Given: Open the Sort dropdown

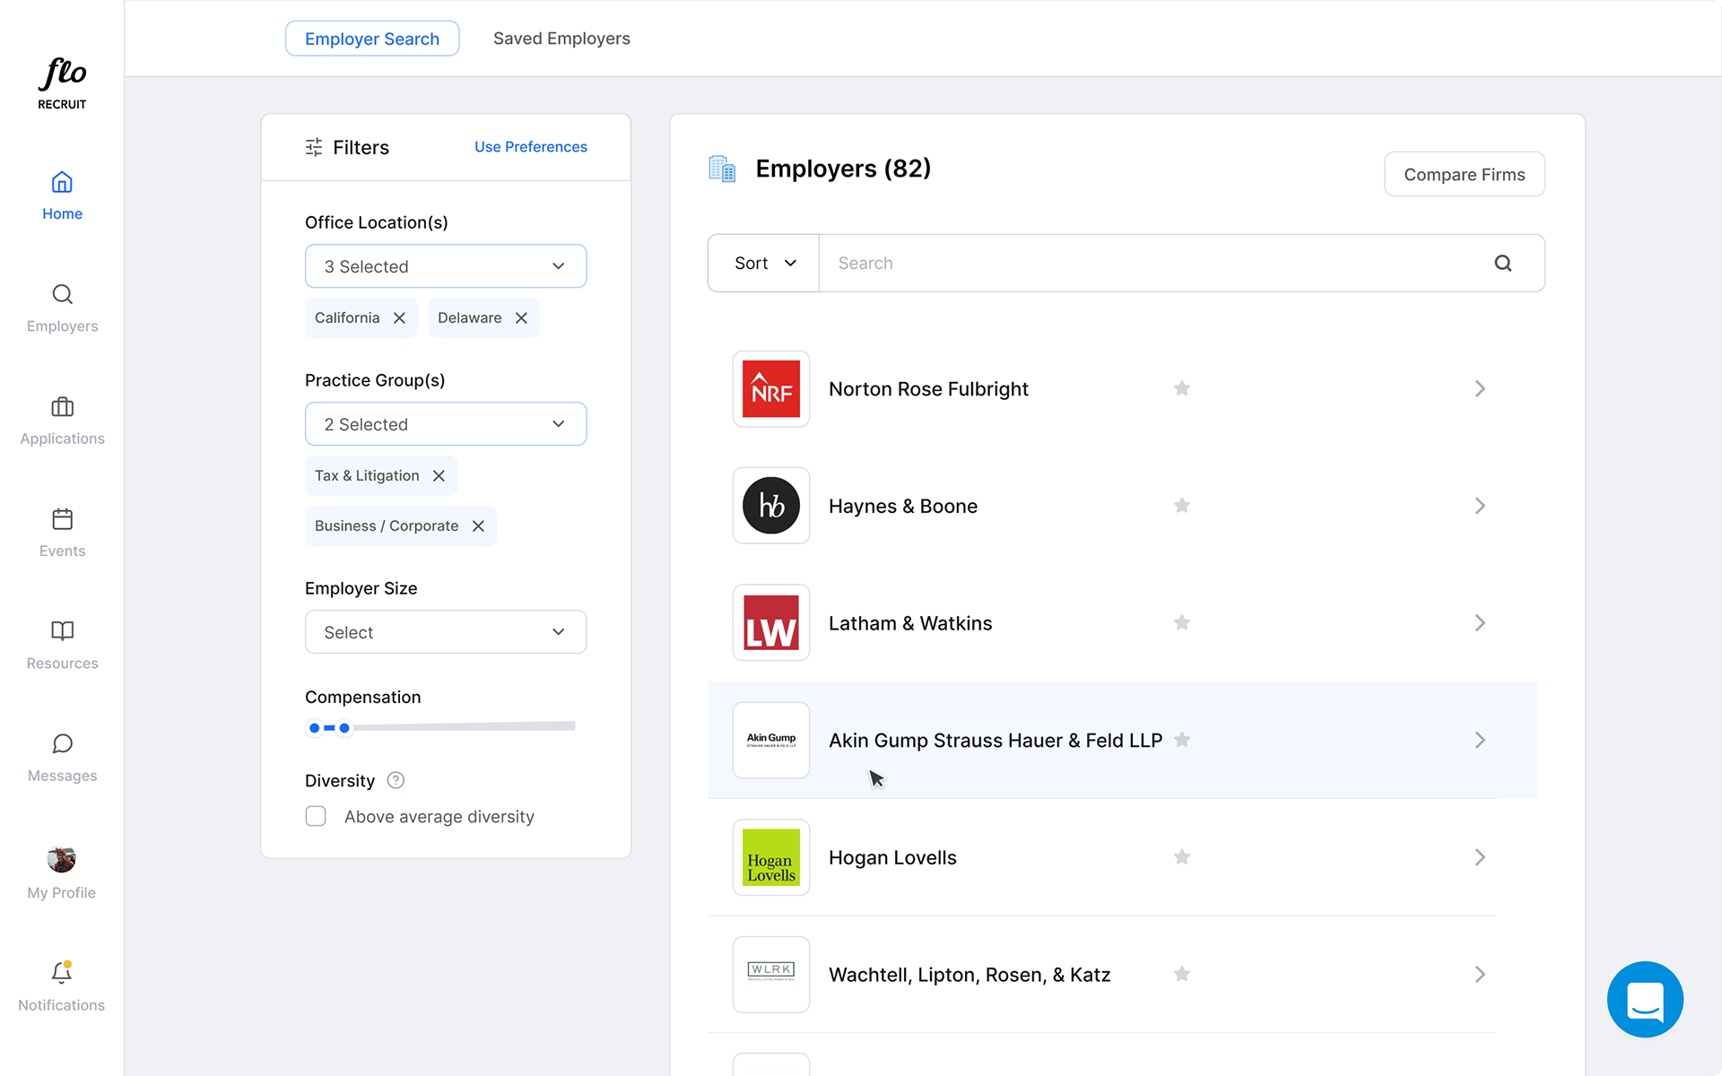Looking at the screenshot, I should pos(764,263).
